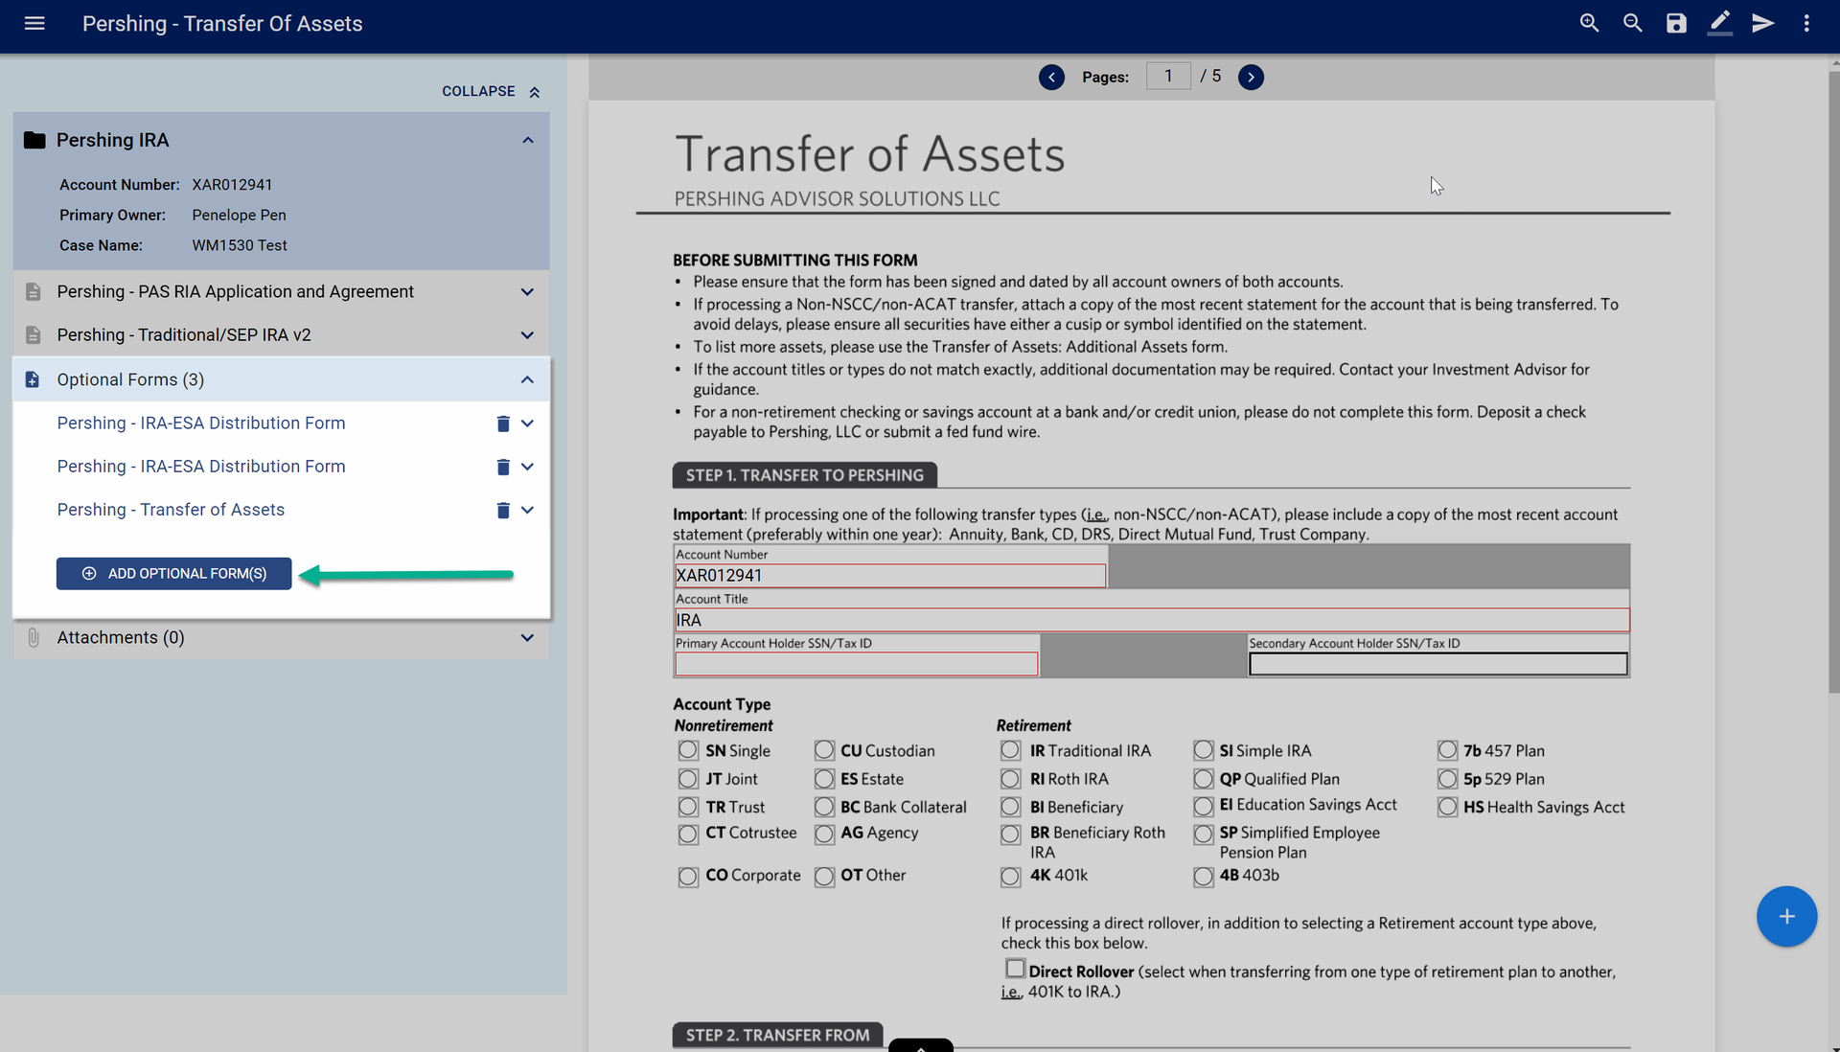Expand the Attachments section
This screenshot has height=1052, width=1840.
click(527, 638)
